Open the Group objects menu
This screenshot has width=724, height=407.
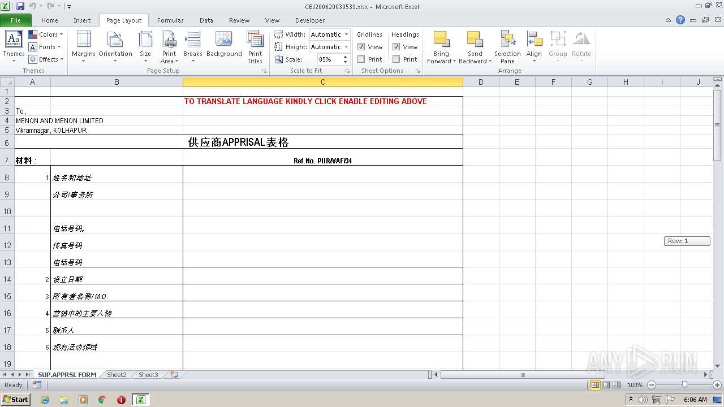click(558, 47)
